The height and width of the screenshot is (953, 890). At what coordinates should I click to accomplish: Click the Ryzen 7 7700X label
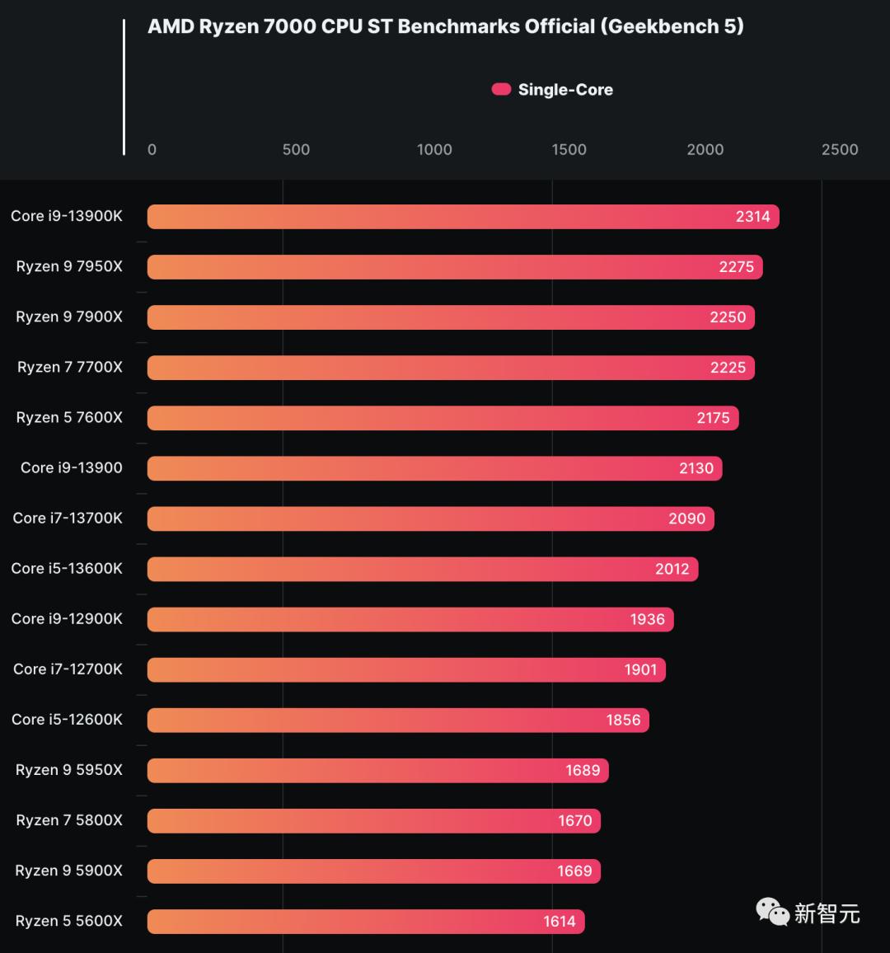pyautogui.click(x=70, y=368)
